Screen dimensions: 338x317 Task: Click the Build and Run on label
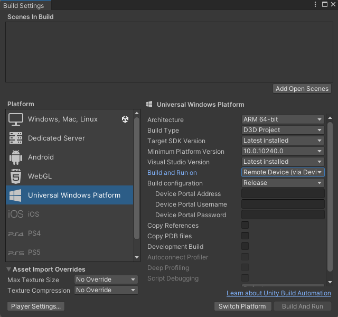point(172,173)
